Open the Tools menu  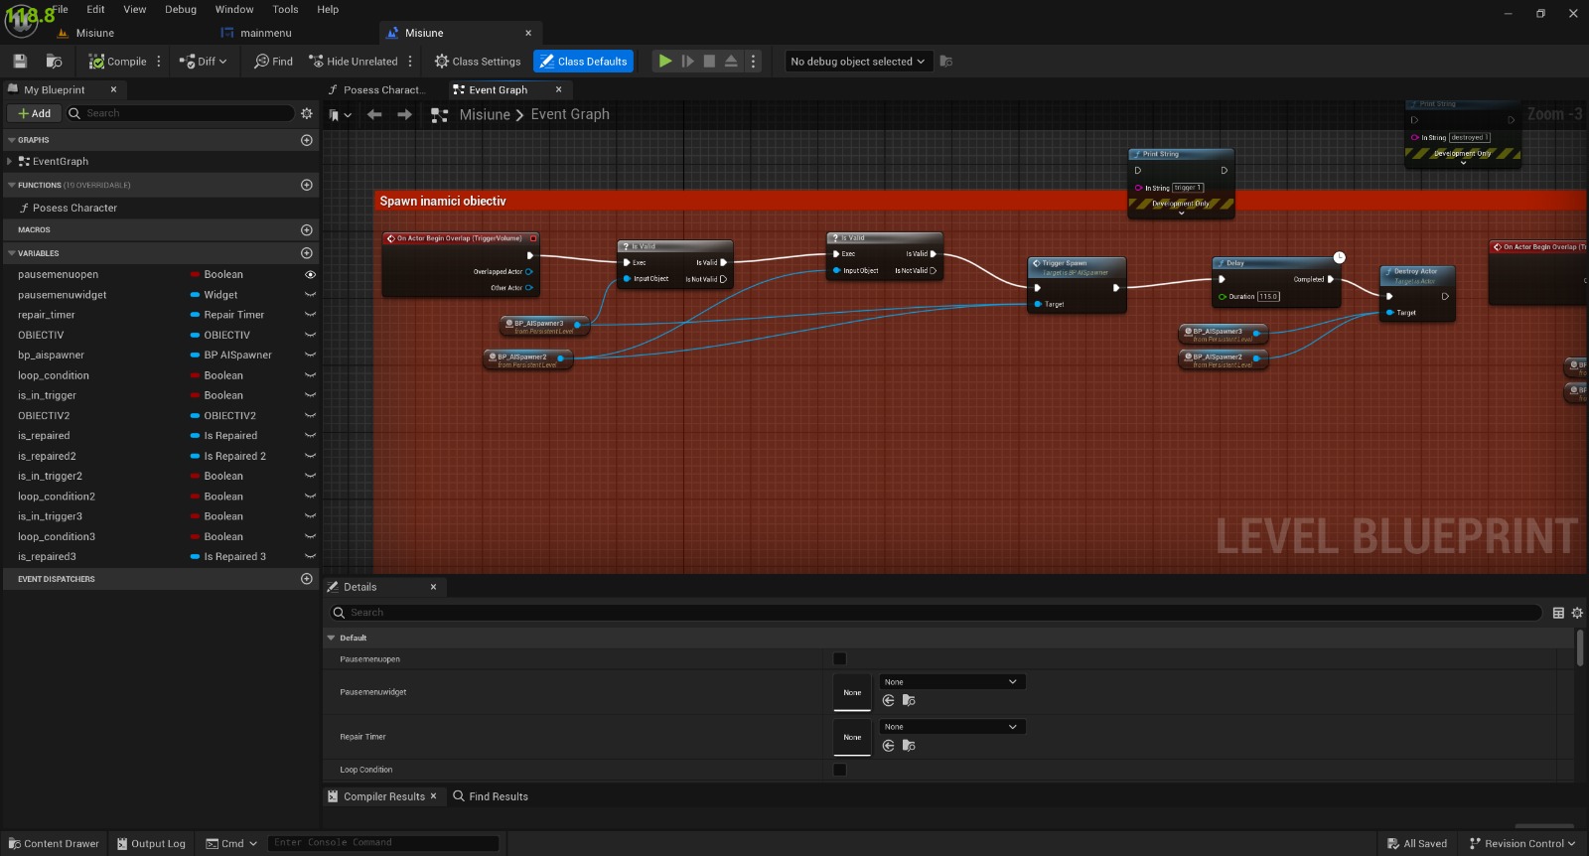[x=285, y=9]
